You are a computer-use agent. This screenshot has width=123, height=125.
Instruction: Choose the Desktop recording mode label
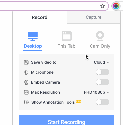point(33,46)
